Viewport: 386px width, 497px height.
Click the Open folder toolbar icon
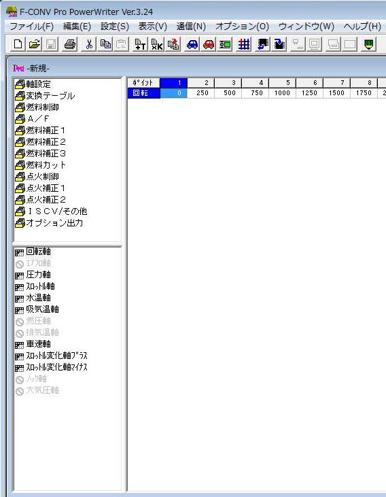click(35, 44)
